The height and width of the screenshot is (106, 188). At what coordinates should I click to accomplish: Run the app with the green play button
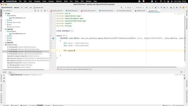coord(147,7)
